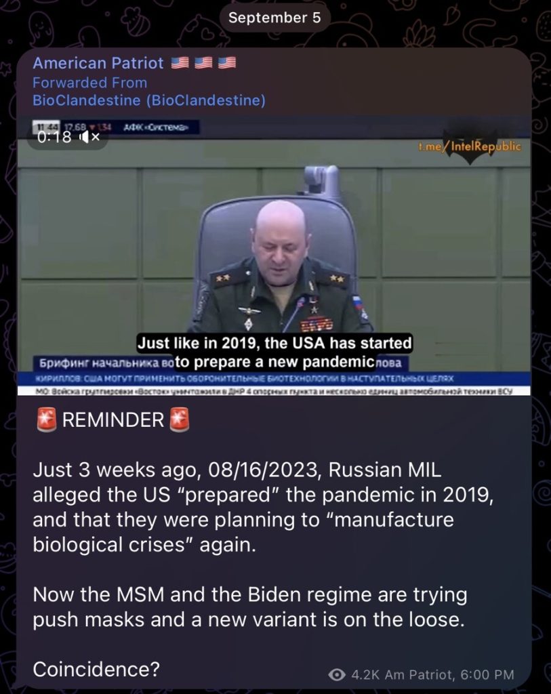Tap the Forwarded From label
Screen dimensions: 551x694
click(90, 83)
